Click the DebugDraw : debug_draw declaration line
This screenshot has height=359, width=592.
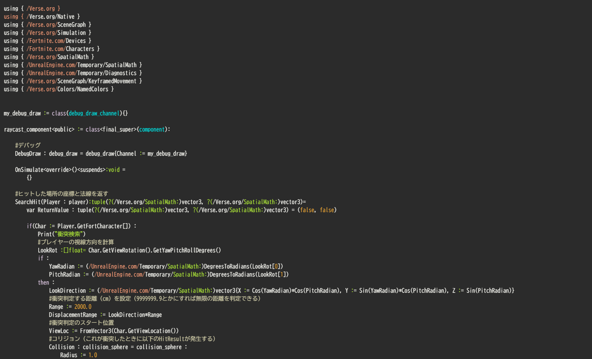[101, 154]
